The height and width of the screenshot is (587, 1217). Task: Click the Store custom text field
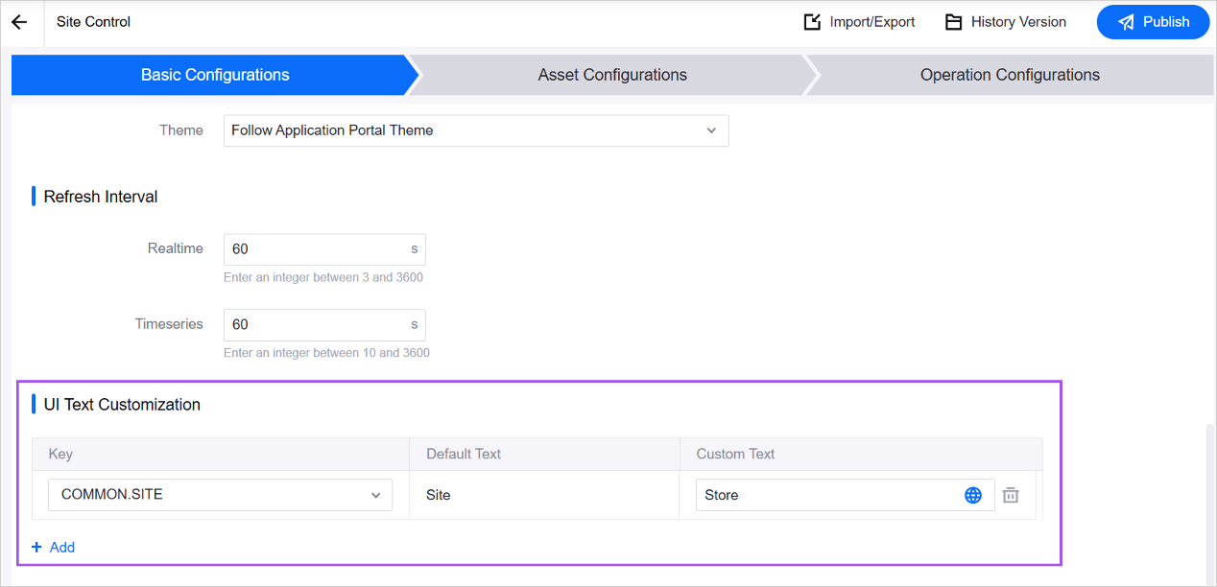point(825,495)
